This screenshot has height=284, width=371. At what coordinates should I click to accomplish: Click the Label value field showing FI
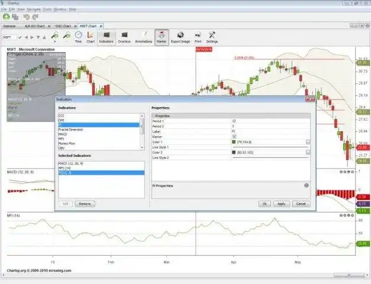(270, 131)
